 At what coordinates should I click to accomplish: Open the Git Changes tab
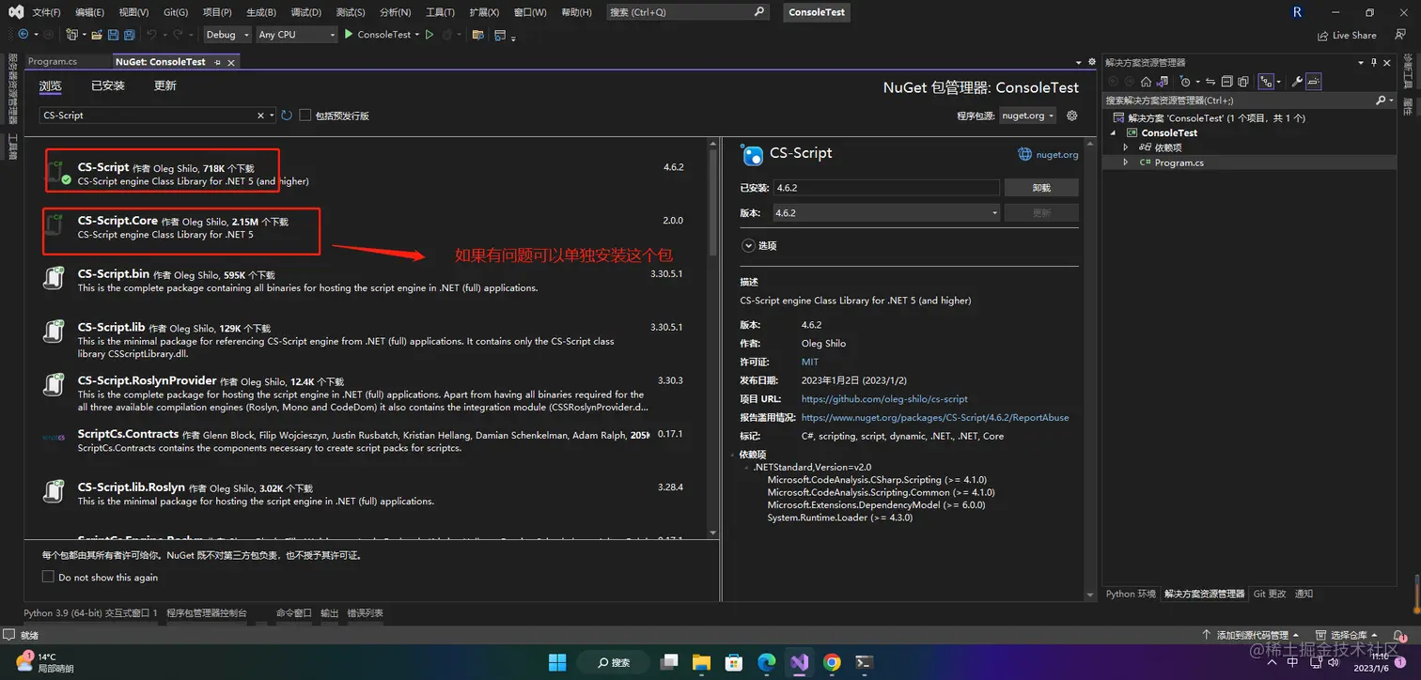coord(1270,594)
